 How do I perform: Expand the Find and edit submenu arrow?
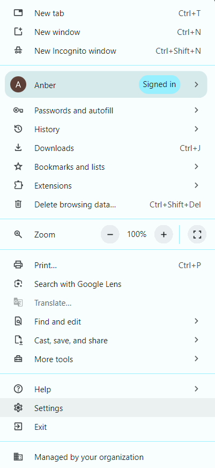(196, 321)
